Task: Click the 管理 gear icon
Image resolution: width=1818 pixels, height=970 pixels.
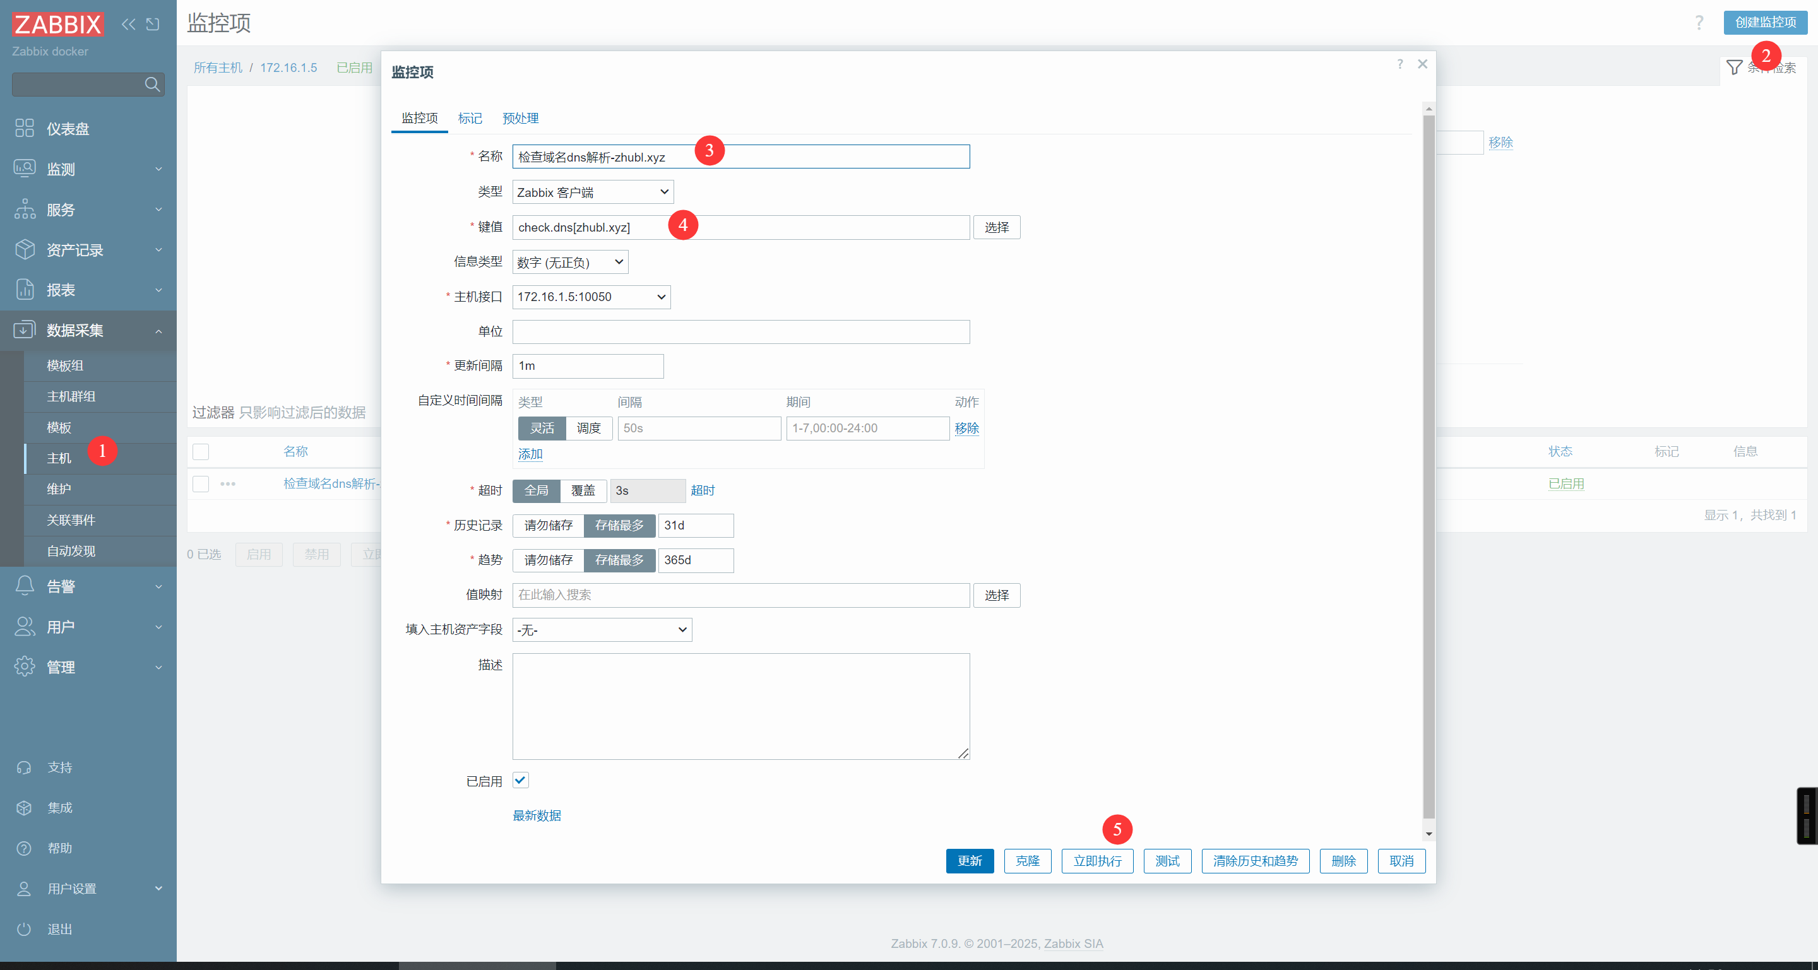Action: coord(25,666)
